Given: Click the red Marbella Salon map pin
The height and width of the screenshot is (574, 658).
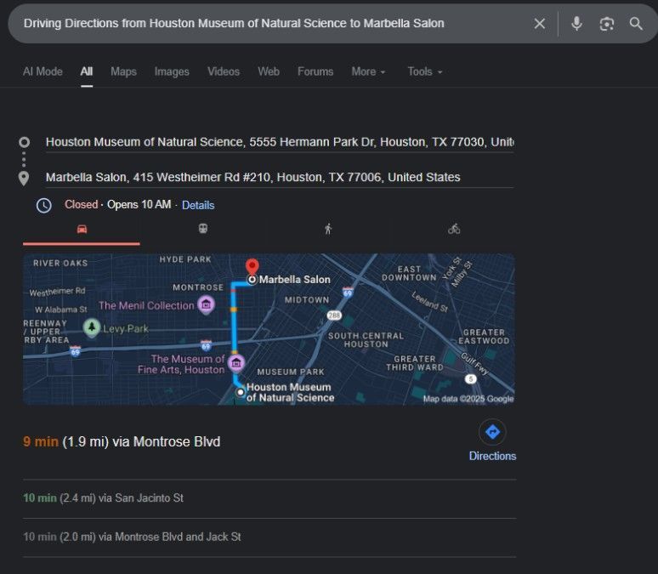Looking at the screenshot, I should [x=252, y=267].
